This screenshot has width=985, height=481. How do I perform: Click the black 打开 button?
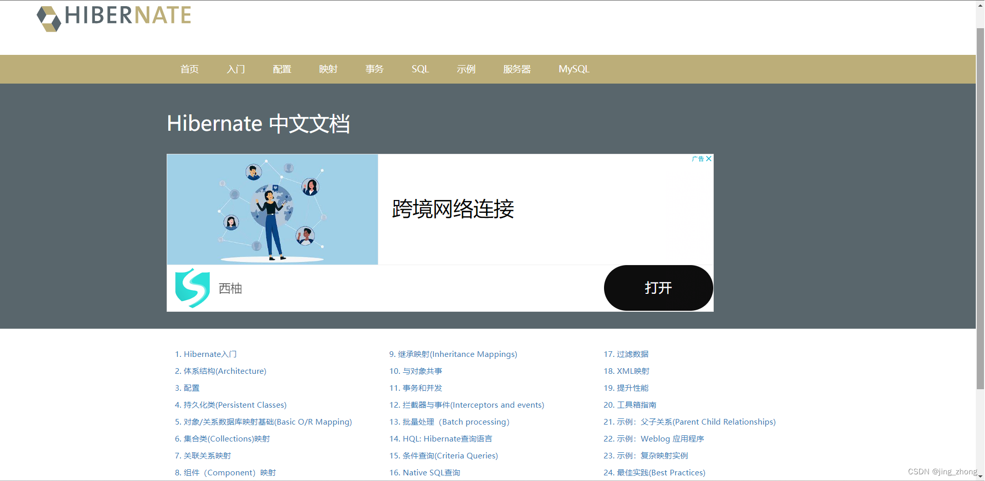tap(658, 288)
